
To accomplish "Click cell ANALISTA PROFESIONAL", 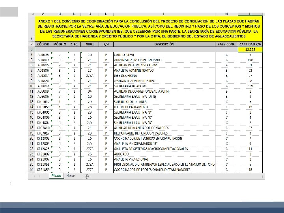I will (164, 159).
